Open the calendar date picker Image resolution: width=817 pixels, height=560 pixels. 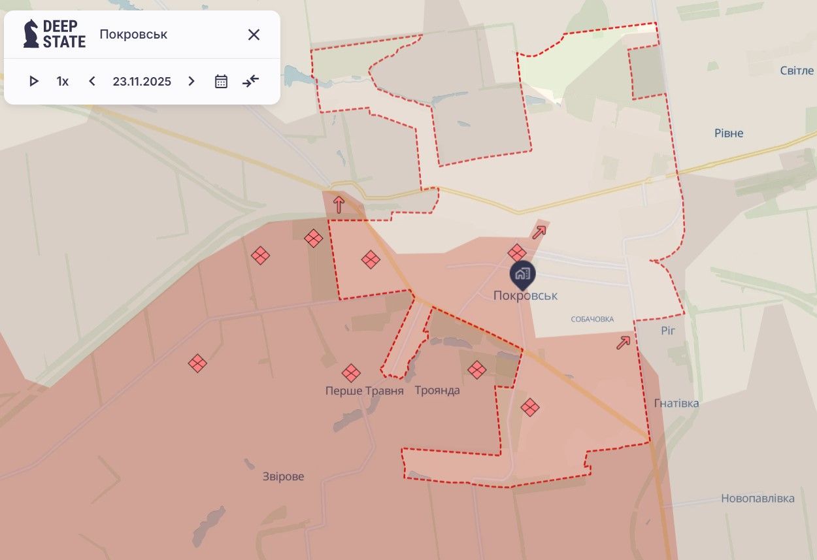222,81
